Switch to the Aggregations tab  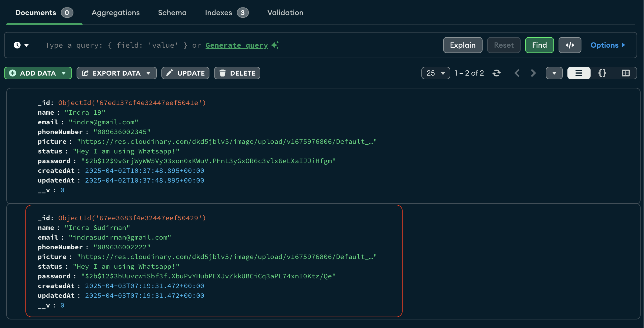(115, 13)
